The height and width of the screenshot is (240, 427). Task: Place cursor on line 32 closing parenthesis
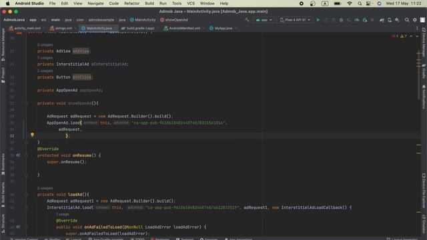click(x=66, y=136)
